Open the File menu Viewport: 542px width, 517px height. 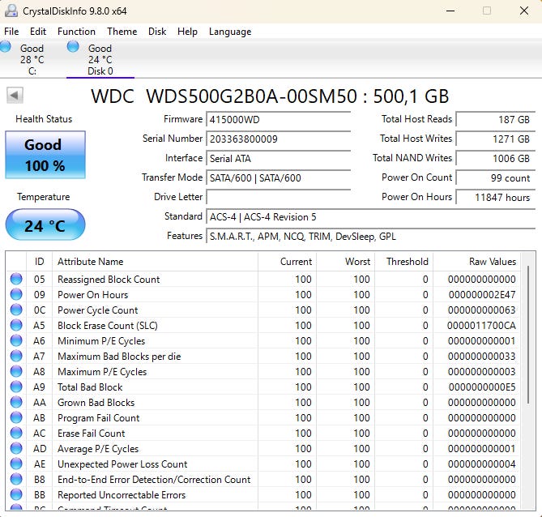(11, 32)
